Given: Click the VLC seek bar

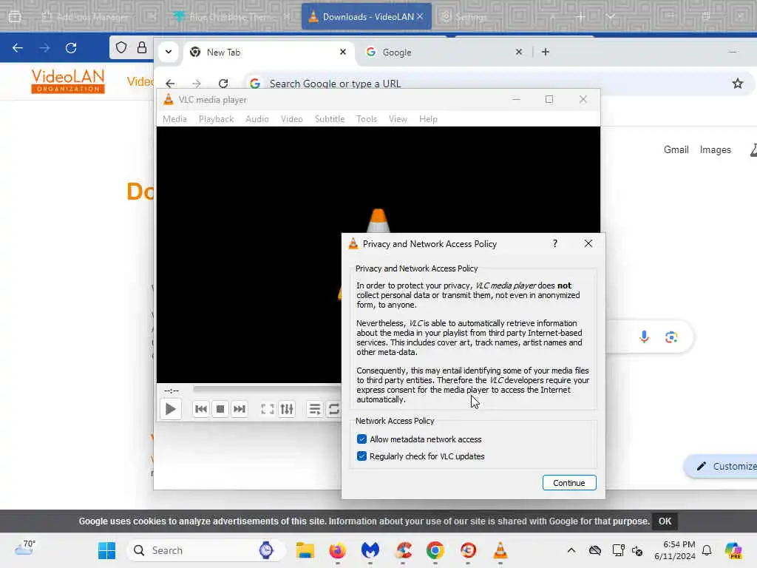Looking at the screenshot, I should coord(266,389).
